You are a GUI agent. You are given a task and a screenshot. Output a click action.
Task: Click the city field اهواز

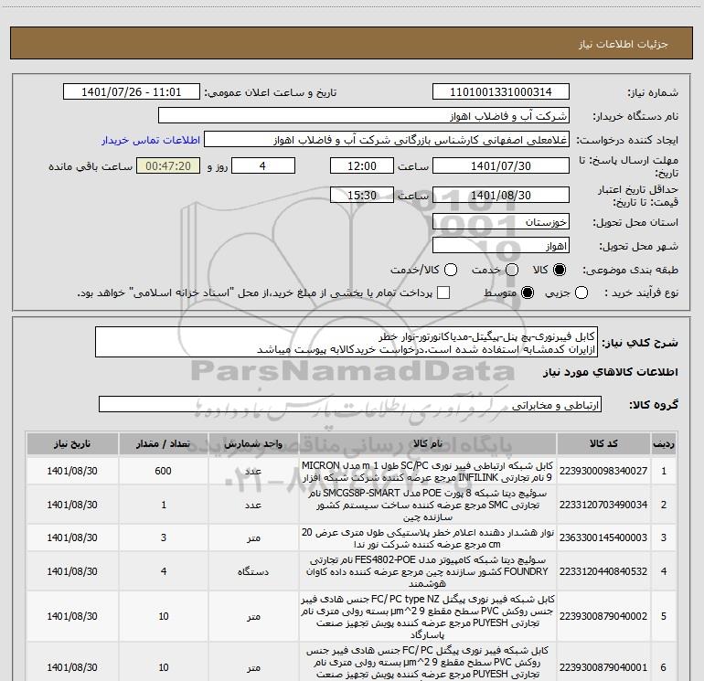pos(501,245)
